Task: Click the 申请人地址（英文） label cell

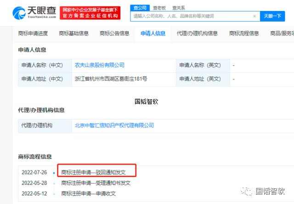Action: 203,79
